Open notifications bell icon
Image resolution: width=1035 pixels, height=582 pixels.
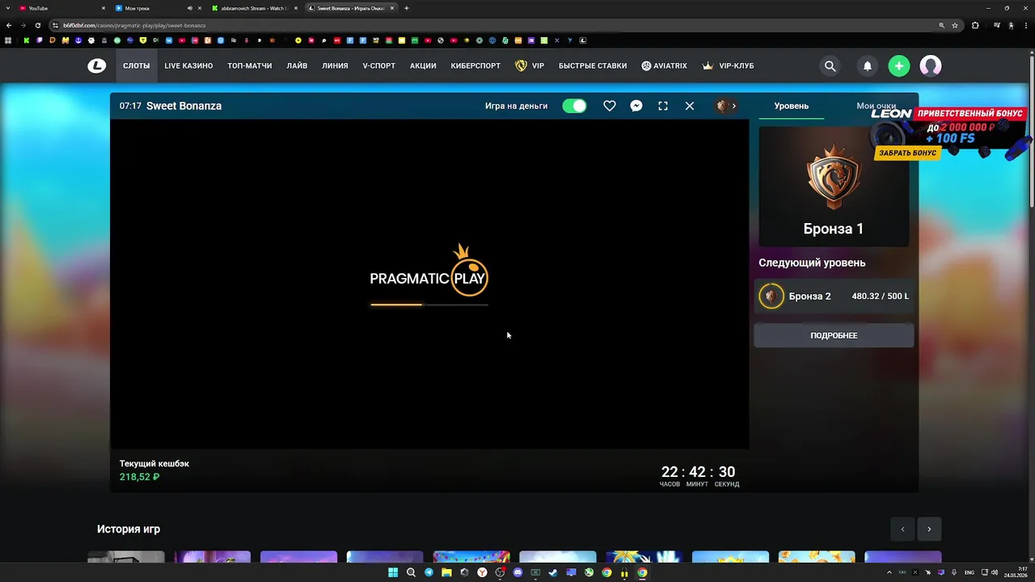pyautogui.click(x=868, y=66)
